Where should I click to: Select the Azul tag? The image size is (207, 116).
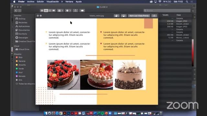19,72
